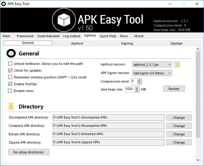Decrease Compression-level with down arrow
This screenshot has height=166, width=204.
[139, 83]
